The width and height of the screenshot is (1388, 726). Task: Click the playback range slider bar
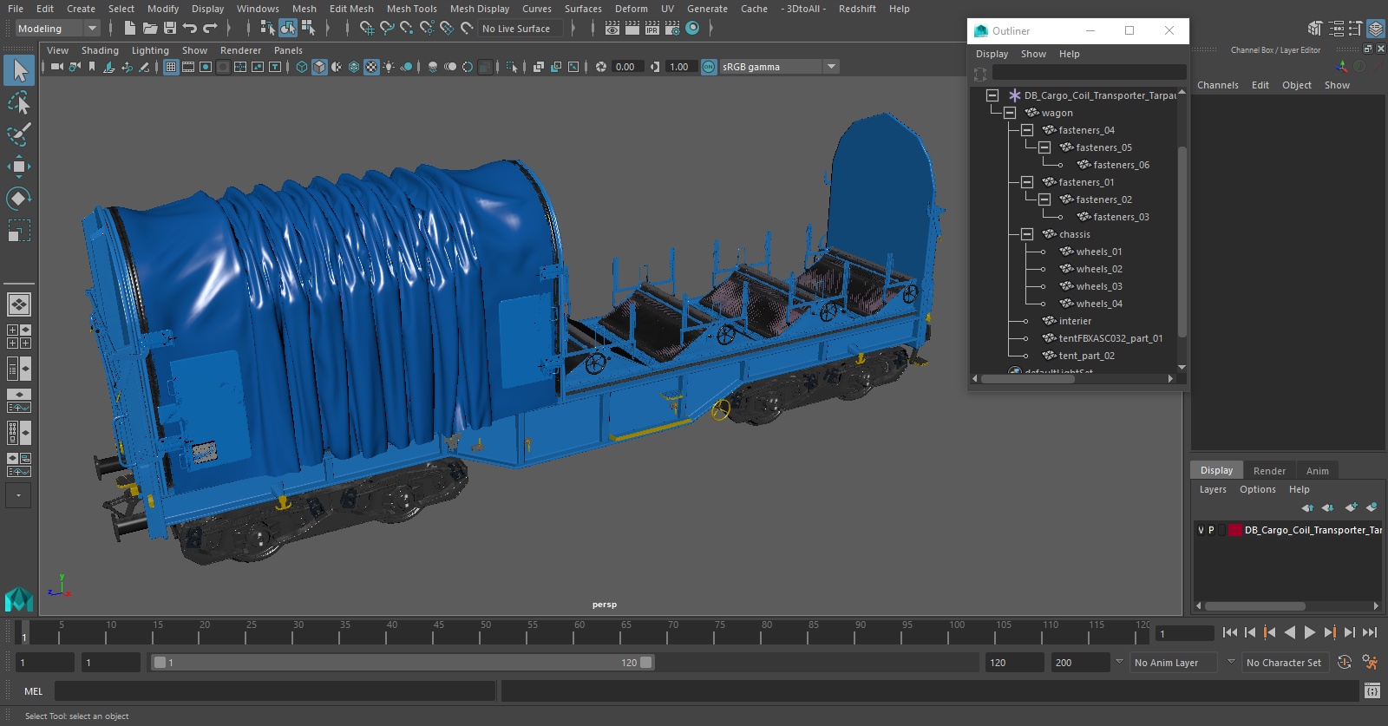pyautogui.click(x=403, y=663)
